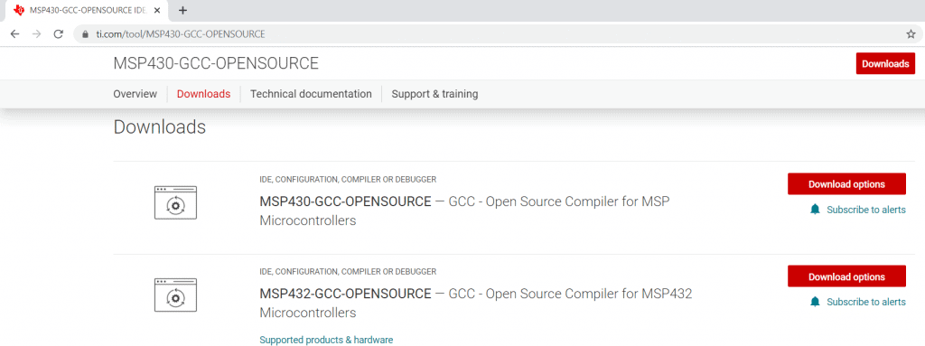This screenshot has width=925, height=346.
Task: Open Download options for MSP432-GCC-OPENSOURCE
Action: (x=846, y=276)
